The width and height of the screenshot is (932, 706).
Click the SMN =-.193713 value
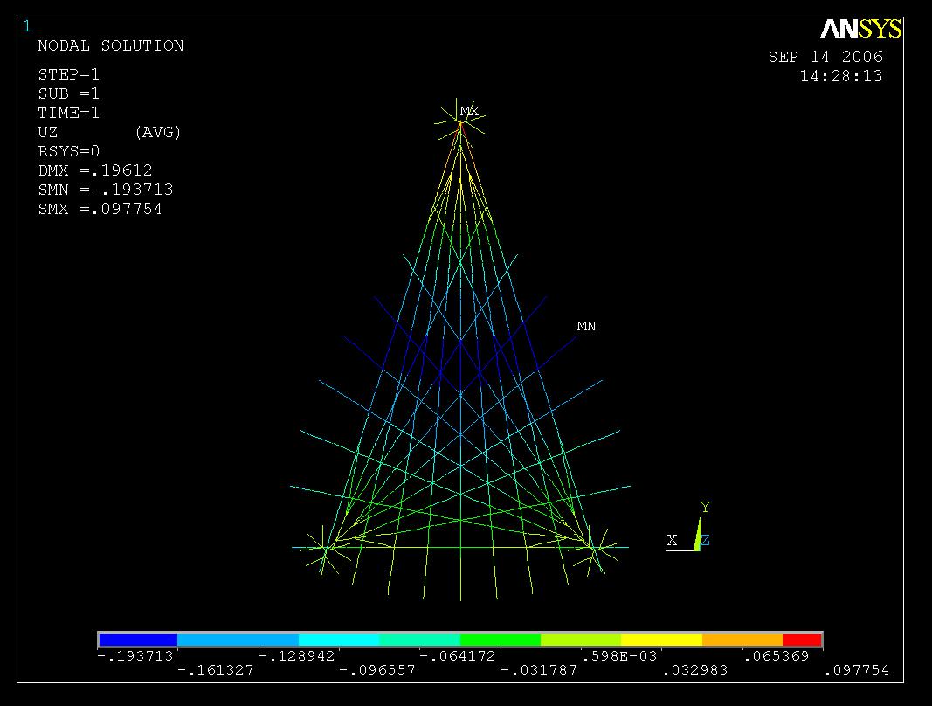105,189
